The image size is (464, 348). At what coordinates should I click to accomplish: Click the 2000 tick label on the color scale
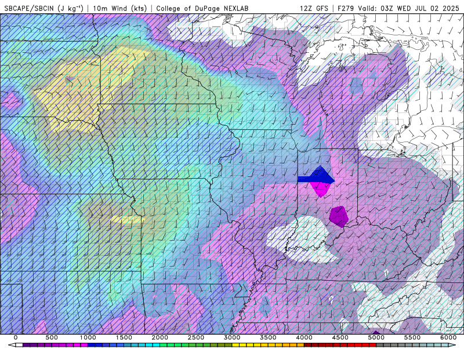tap(160, 338)
